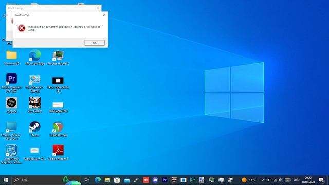The width and height of the screenshot is (329, 185).
Task: Click the red error icon in the dialog
Action: pos(22,28)
